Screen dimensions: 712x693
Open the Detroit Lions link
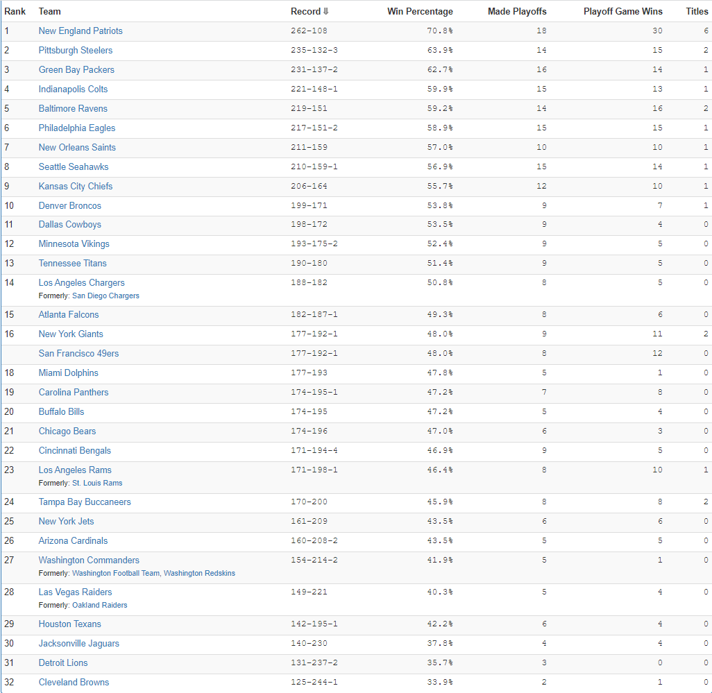63,663
